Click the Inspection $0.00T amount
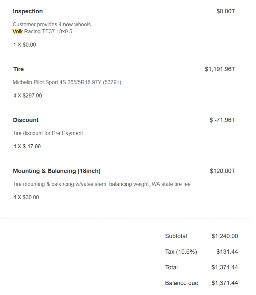256x295 pixels. pos(225,11)
